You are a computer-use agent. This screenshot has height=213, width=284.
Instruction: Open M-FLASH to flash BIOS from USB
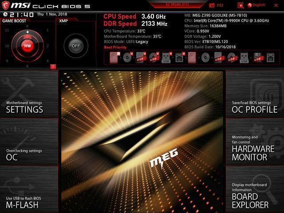tap(29, 189)
